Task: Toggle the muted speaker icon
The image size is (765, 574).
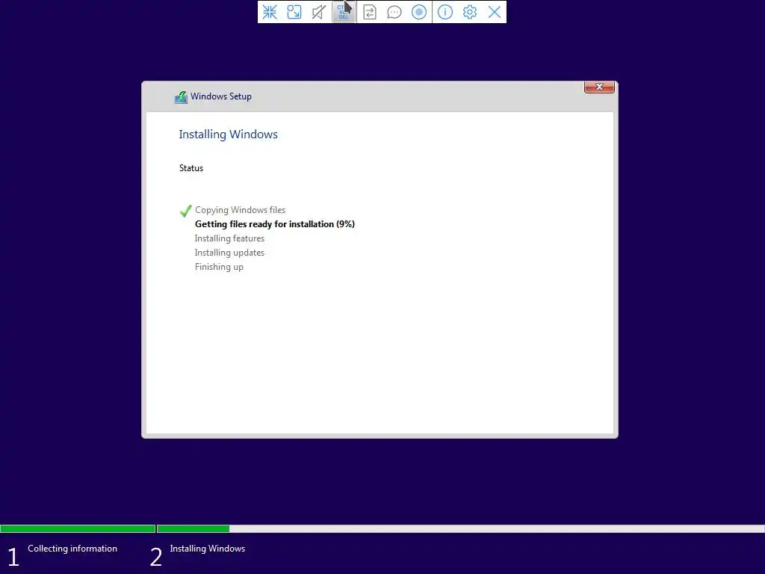Action: coord(318,12)
